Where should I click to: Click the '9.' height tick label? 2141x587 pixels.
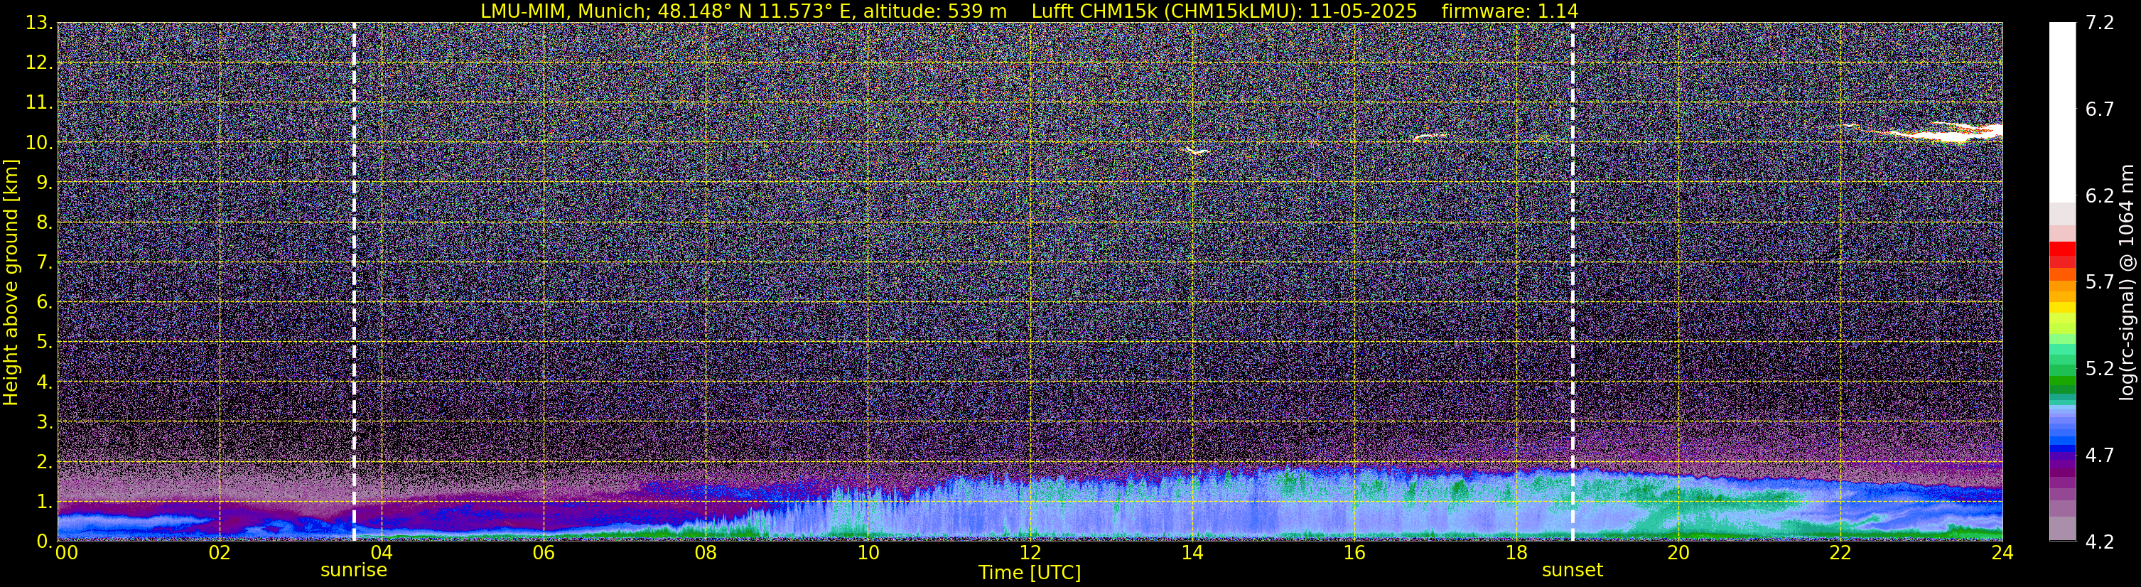pos(44,183)
